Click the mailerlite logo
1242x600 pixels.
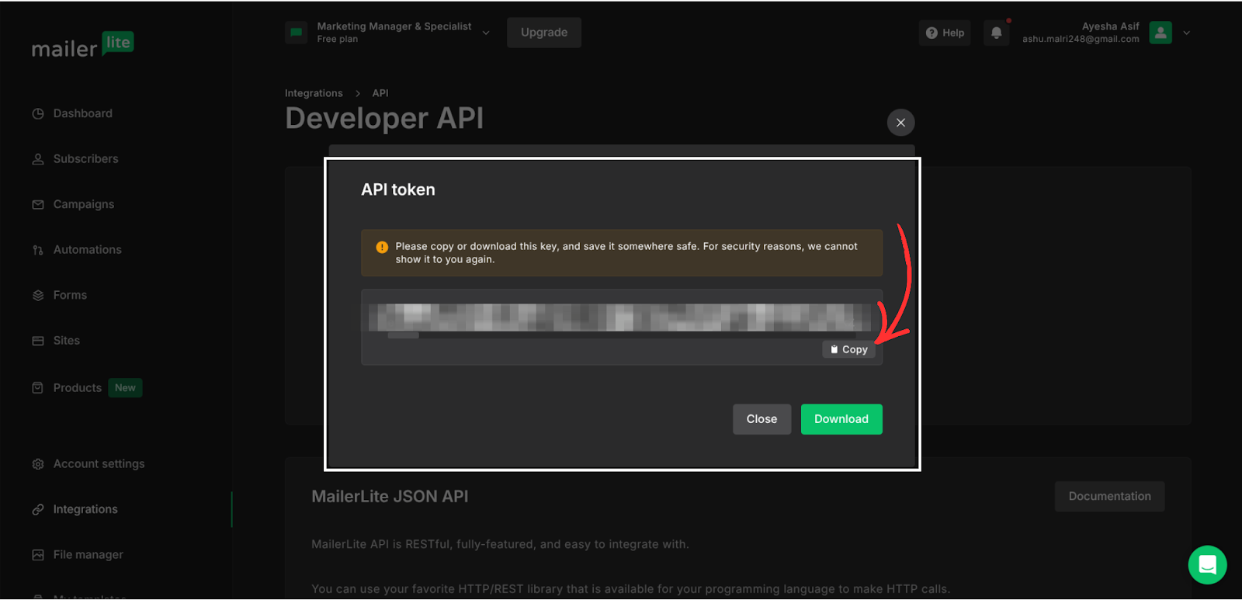click(x=82, y=45)
